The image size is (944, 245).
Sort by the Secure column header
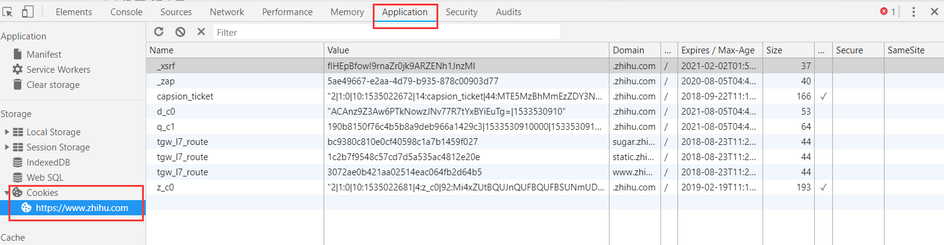tap(858, 50)
